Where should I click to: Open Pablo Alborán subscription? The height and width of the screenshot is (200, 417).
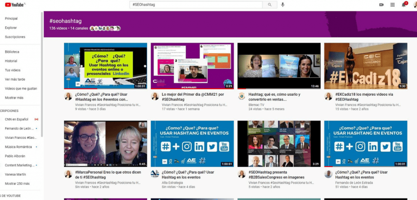(x=15, y=156)
